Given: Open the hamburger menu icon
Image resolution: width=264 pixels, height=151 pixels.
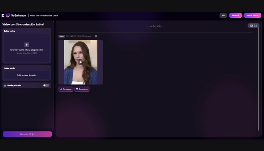Looking at the screenshot, I should click(x=3, y=15).
